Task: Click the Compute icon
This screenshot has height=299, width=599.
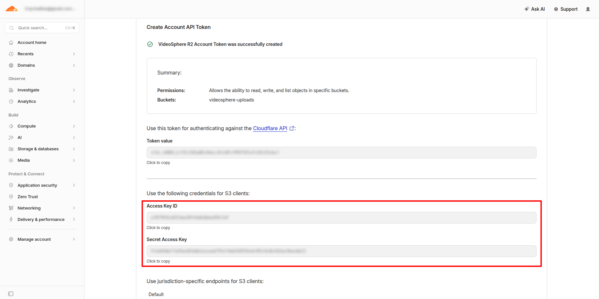Action: pos(11,126)
